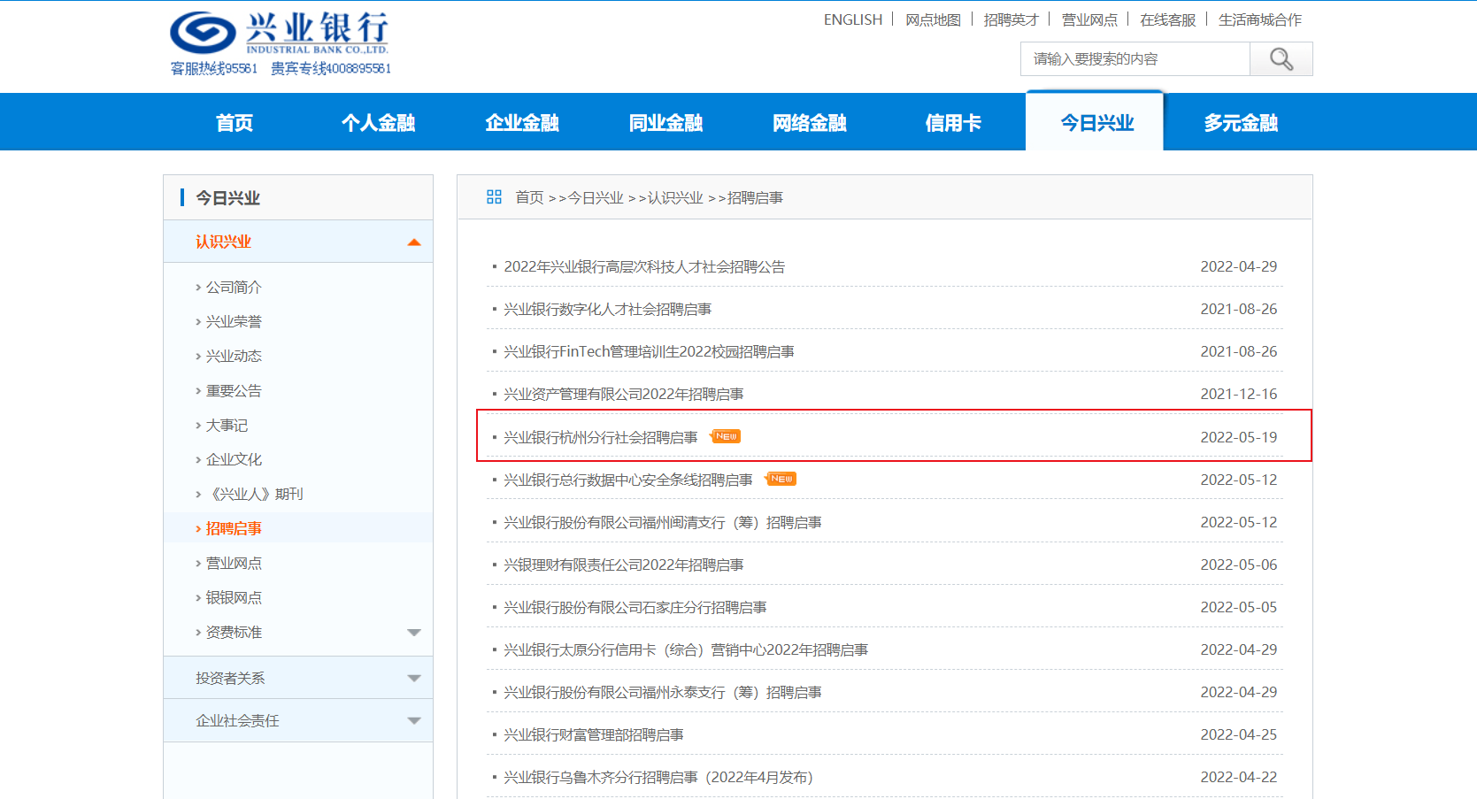Open the 石家庄分行招聘启事 notice
The image size is (1477, 799).
click(x=635, y=607)
